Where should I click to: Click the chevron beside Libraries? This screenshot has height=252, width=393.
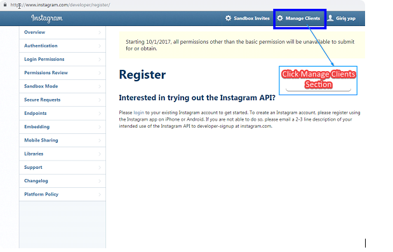pyautogui.click(x=100, y=154)
